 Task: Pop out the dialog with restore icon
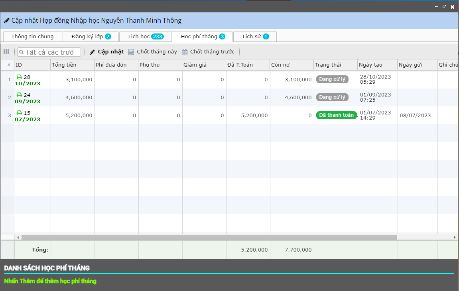point(444,7)
